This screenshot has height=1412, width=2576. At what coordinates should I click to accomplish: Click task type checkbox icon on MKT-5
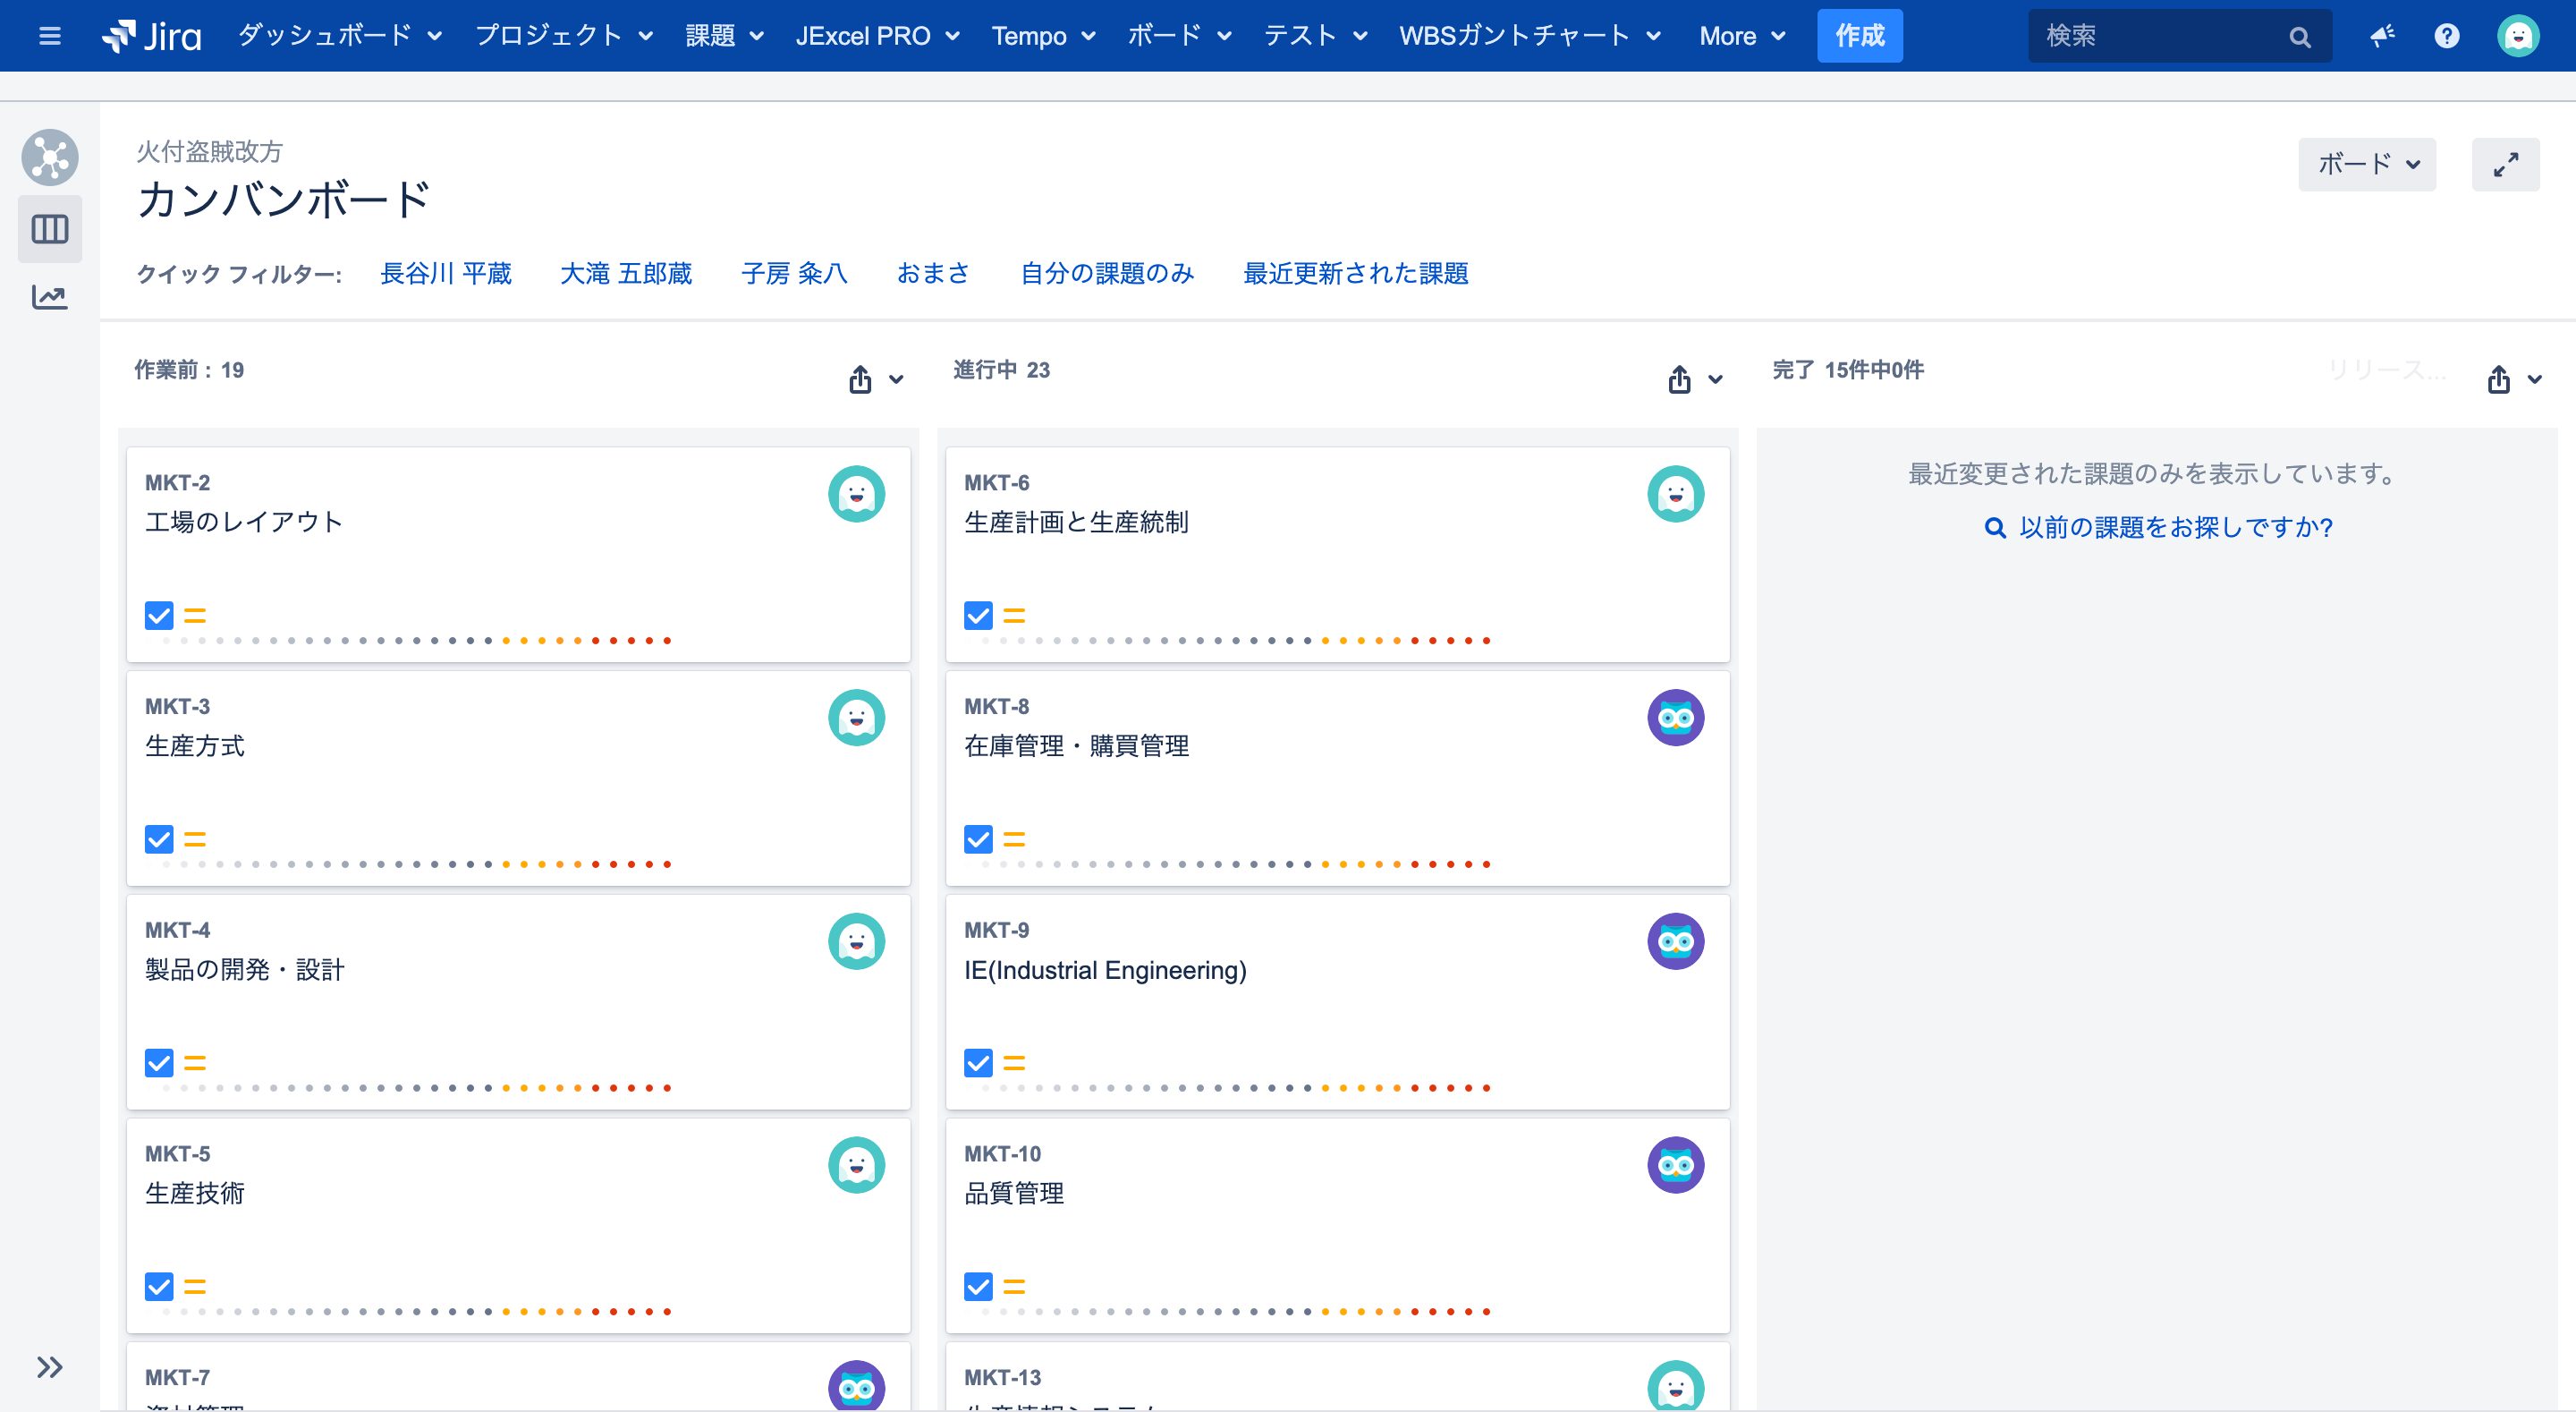159,1286
